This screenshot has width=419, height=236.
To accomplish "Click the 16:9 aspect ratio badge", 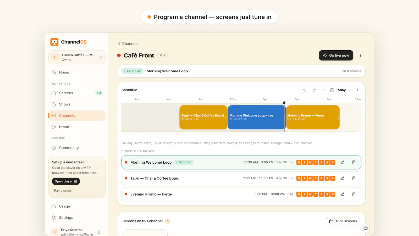I will pyautogui.click(x=162, y=55).
